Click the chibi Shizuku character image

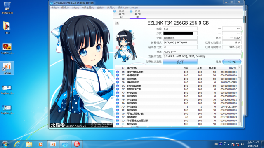pyautogui.click(x=125, y=46)
